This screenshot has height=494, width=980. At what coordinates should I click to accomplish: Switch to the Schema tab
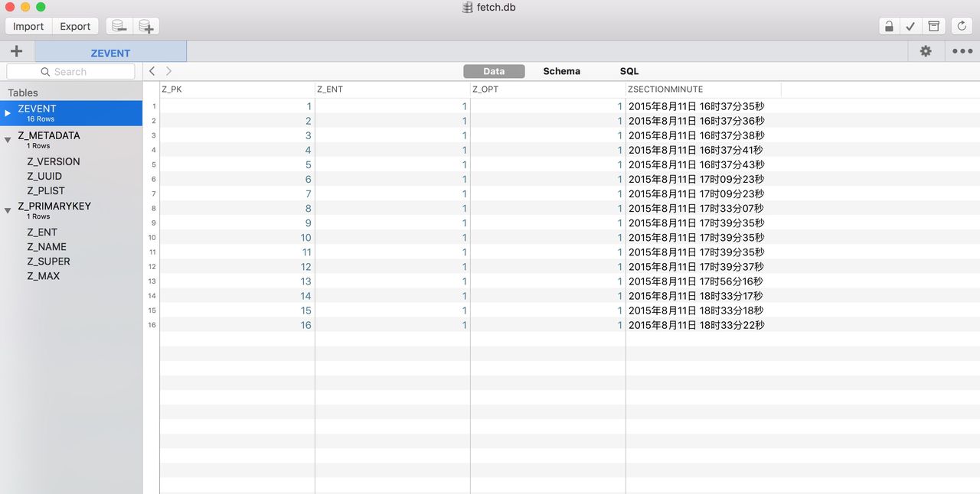pos(561,71)
